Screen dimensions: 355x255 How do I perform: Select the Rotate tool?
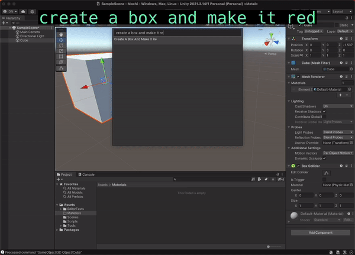click(x=62, y=46)
